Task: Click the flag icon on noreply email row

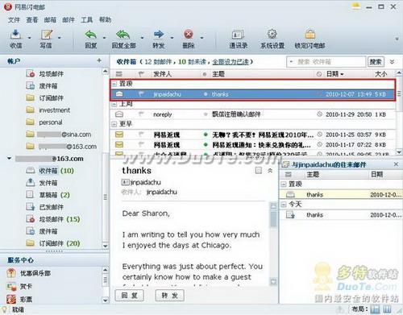Action: [x=141, y=114]
